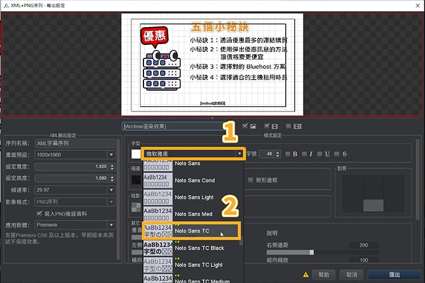Click the Underline U icon

coord(328,154)
